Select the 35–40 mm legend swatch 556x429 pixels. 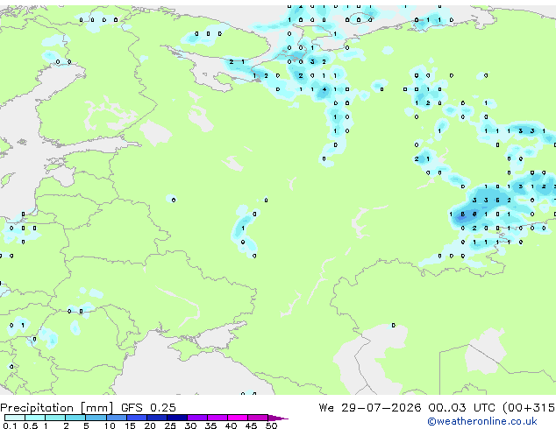pos(217,418)
